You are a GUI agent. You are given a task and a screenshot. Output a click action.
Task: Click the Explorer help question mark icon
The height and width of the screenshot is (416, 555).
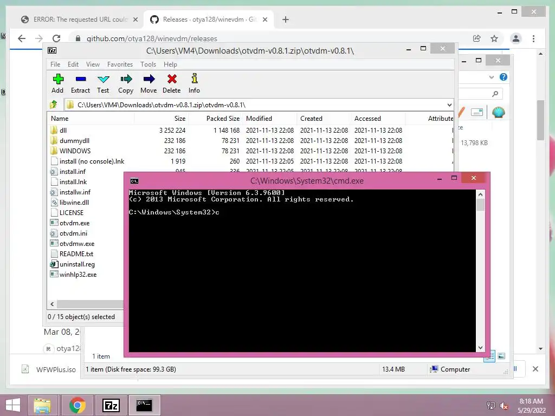coord(504,77)
